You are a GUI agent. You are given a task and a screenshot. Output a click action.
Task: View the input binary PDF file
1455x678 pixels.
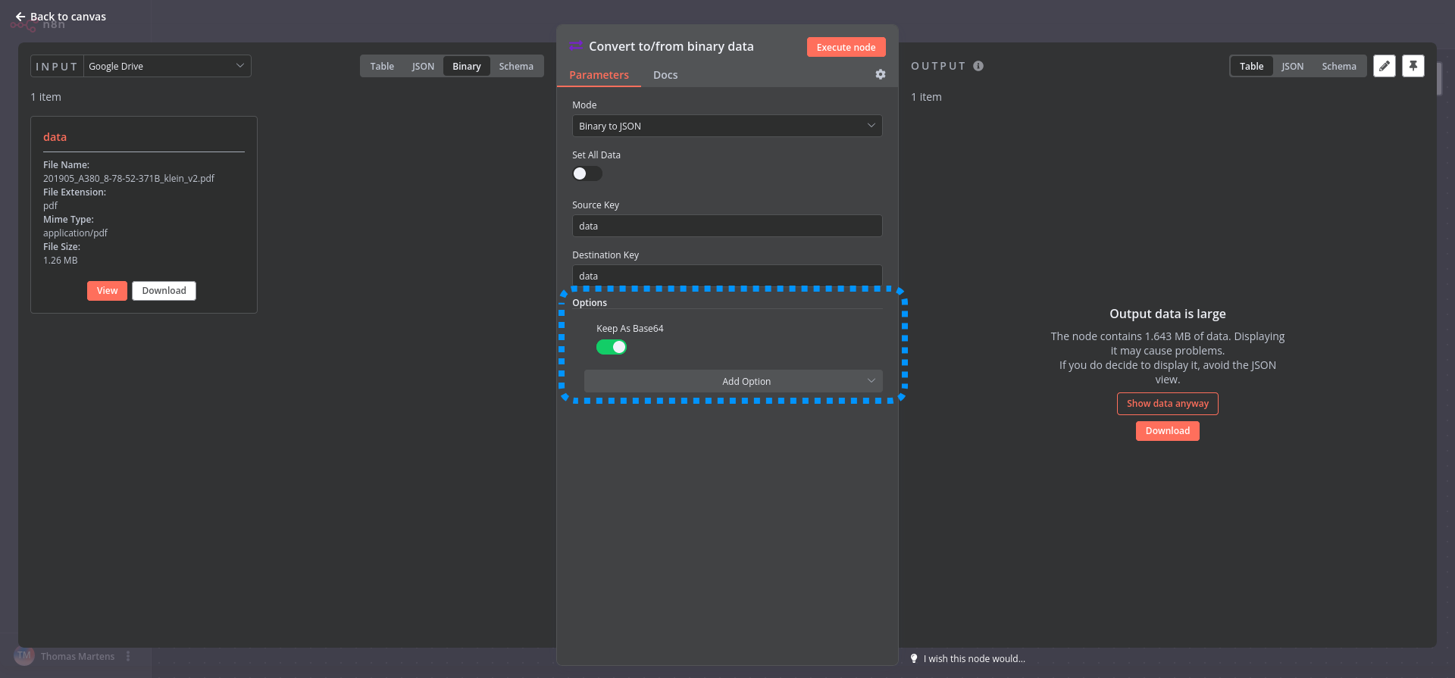tap(107, 291)
